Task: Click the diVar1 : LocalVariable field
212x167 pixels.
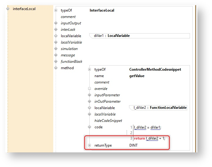Action: 139,36
